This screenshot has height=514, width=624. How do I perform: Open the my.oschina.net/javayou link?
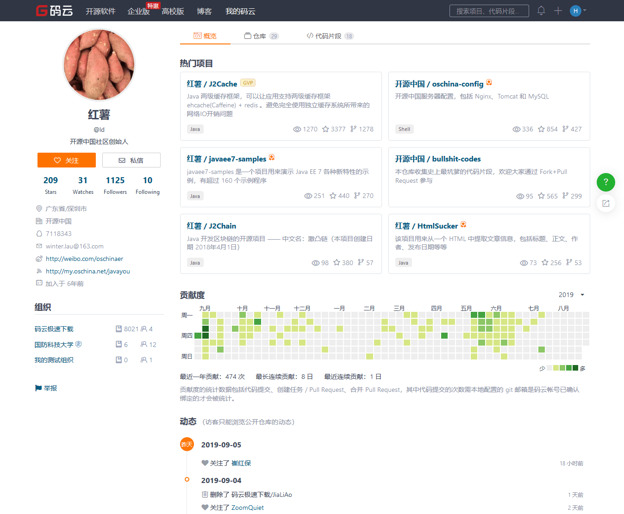point(87,271)
